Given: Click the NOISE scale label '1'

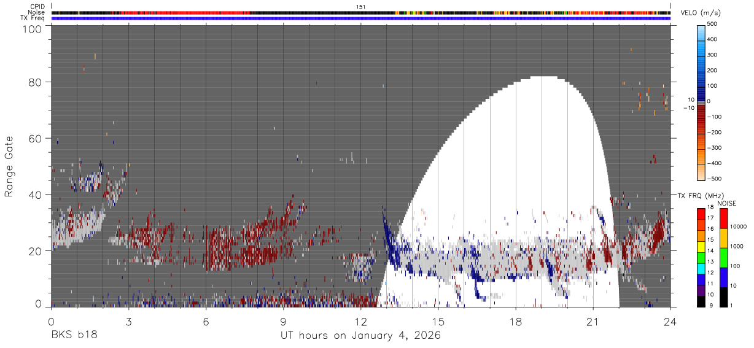Looking at the screenshot, I should 732,306.
